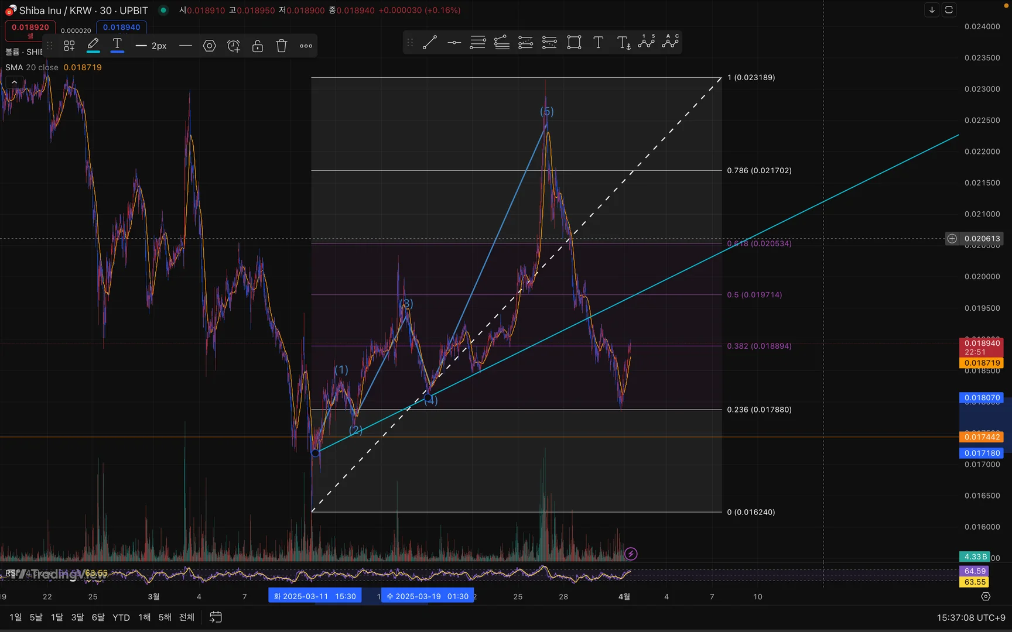
Task: Click the red 0.018920 sell button
Action: pyautogui.click(x=30, y=30)
